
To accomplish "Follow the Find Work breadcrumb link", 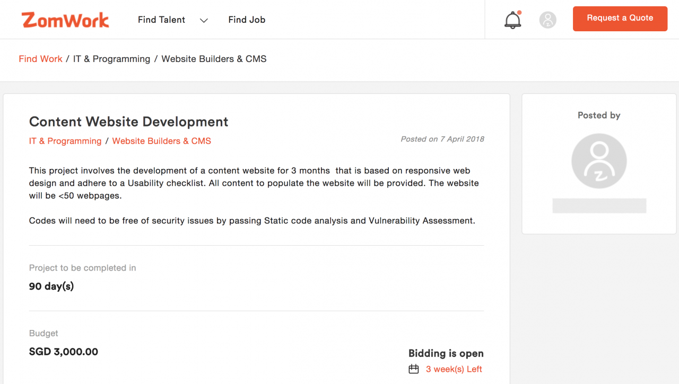I will (40, 59).
